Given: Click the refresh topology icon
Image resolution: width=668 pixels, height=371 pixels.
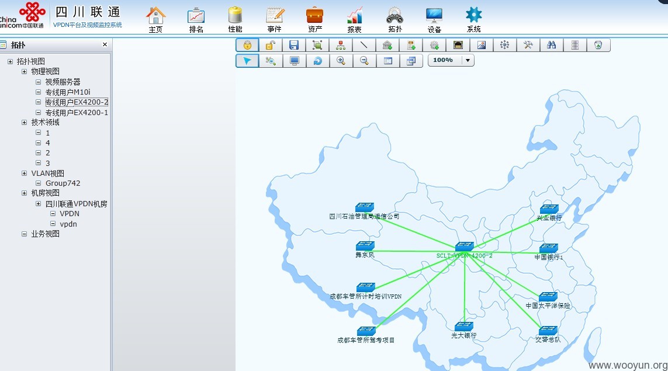Looking at the screenshot, I should pyautogui.click(x=317, y=61).
